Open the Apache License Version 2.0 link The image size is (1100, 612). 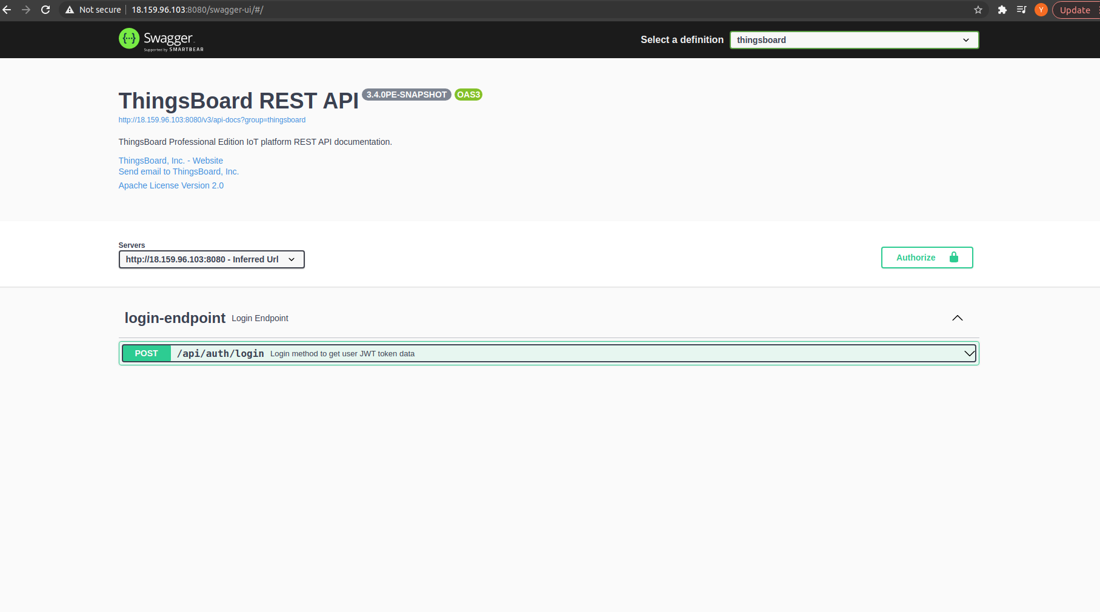(x=171, y=185)
